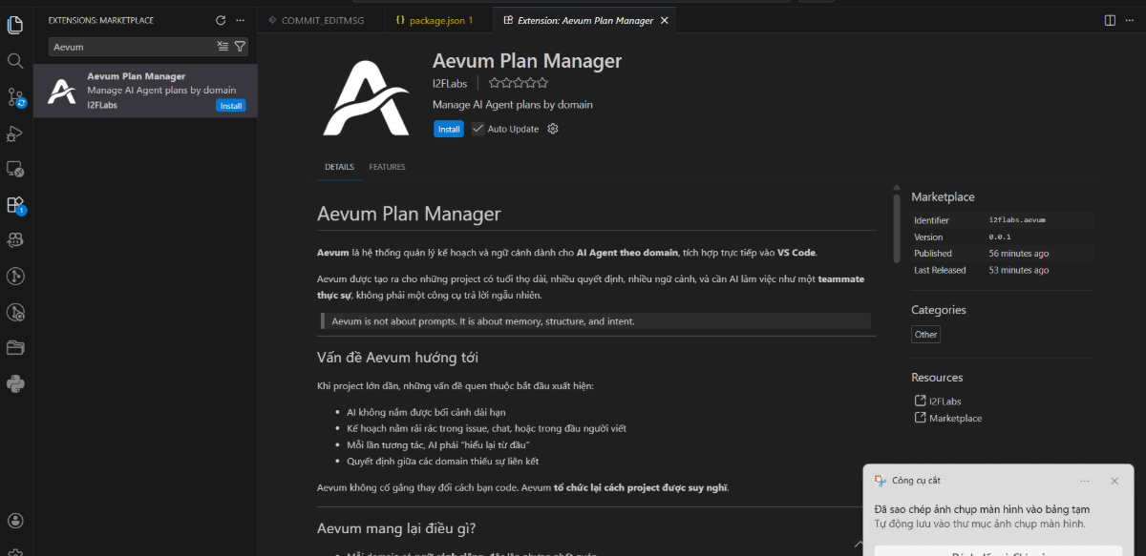
Task: Open the Run and Debug view
Action: point(14,133)
